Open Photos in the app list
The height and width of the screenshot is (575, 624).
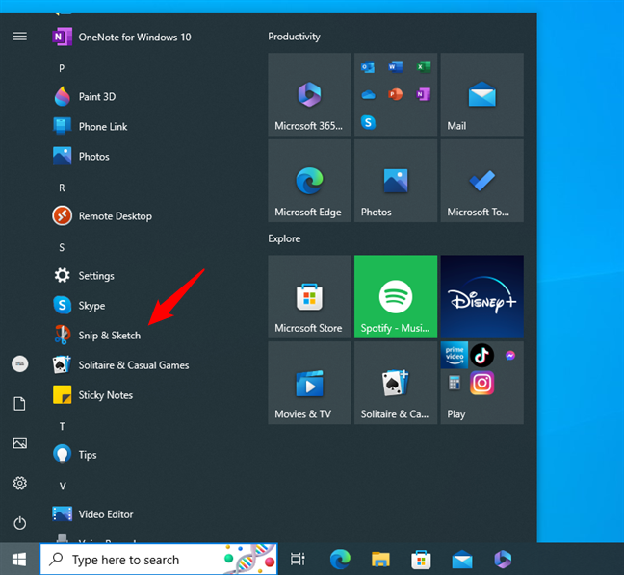pos(81,156)
